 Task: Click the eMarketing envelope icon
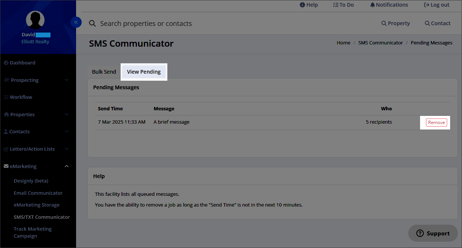(x=6, y=167)
